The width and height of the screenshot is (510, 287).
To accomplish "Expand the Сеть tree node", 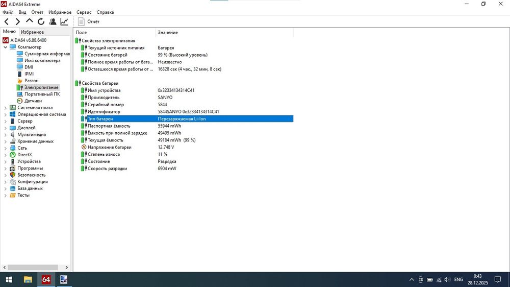I will pos(5,148).
